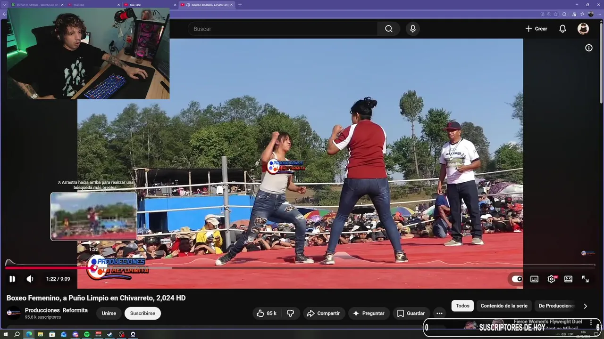The image size is (604, 339).
Task: Click the video title text
Action: click(x=96, y=298)
